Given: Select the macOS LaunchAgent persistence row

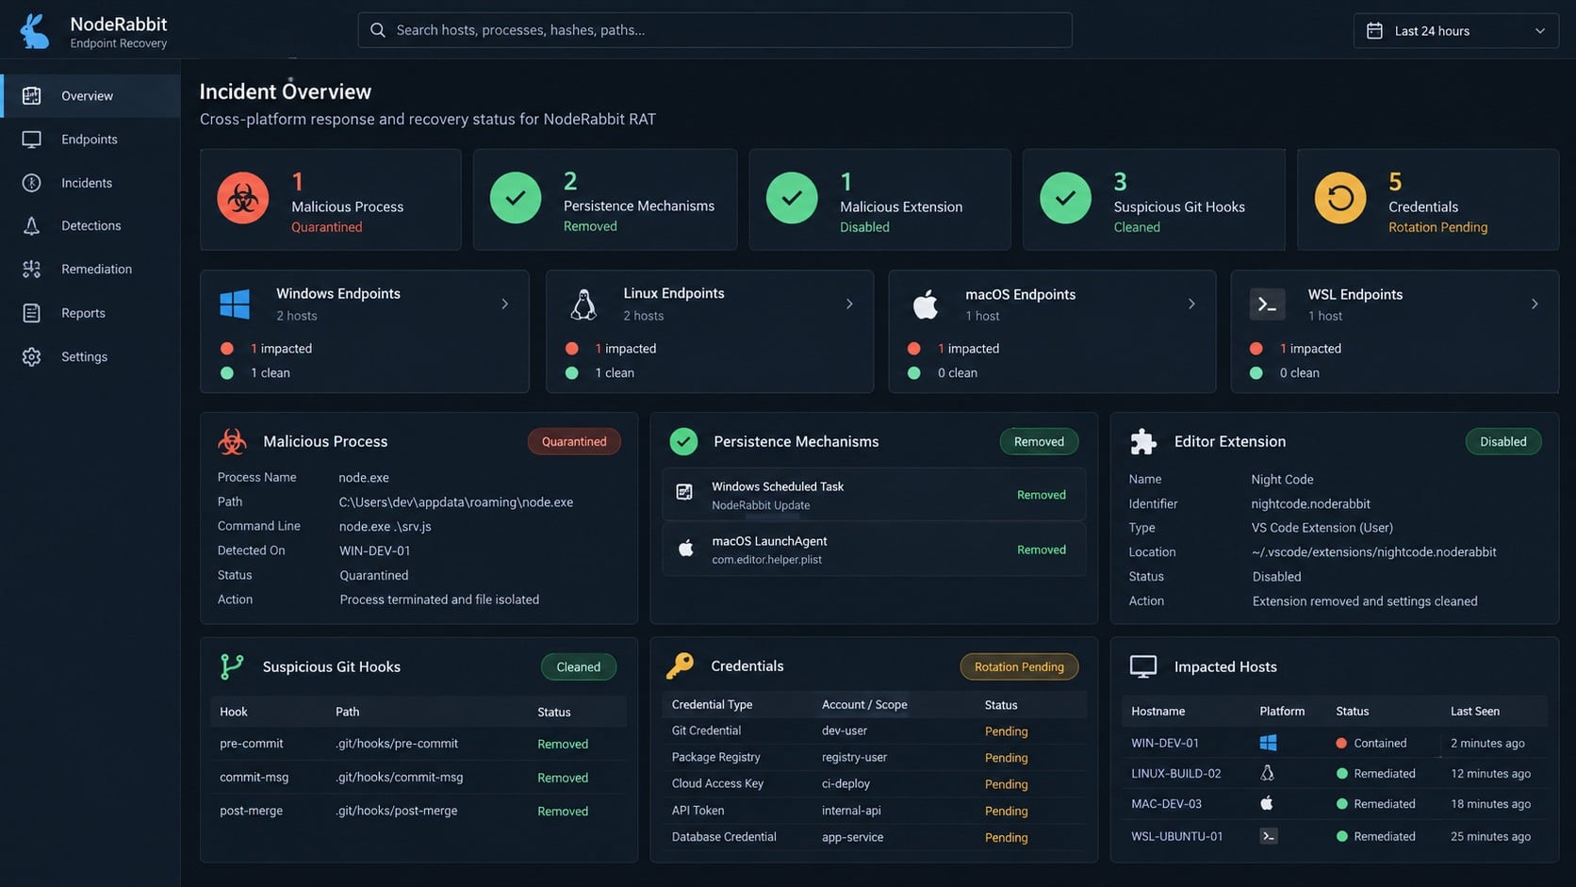Looking at the screenshot, I should click(874, 549).
